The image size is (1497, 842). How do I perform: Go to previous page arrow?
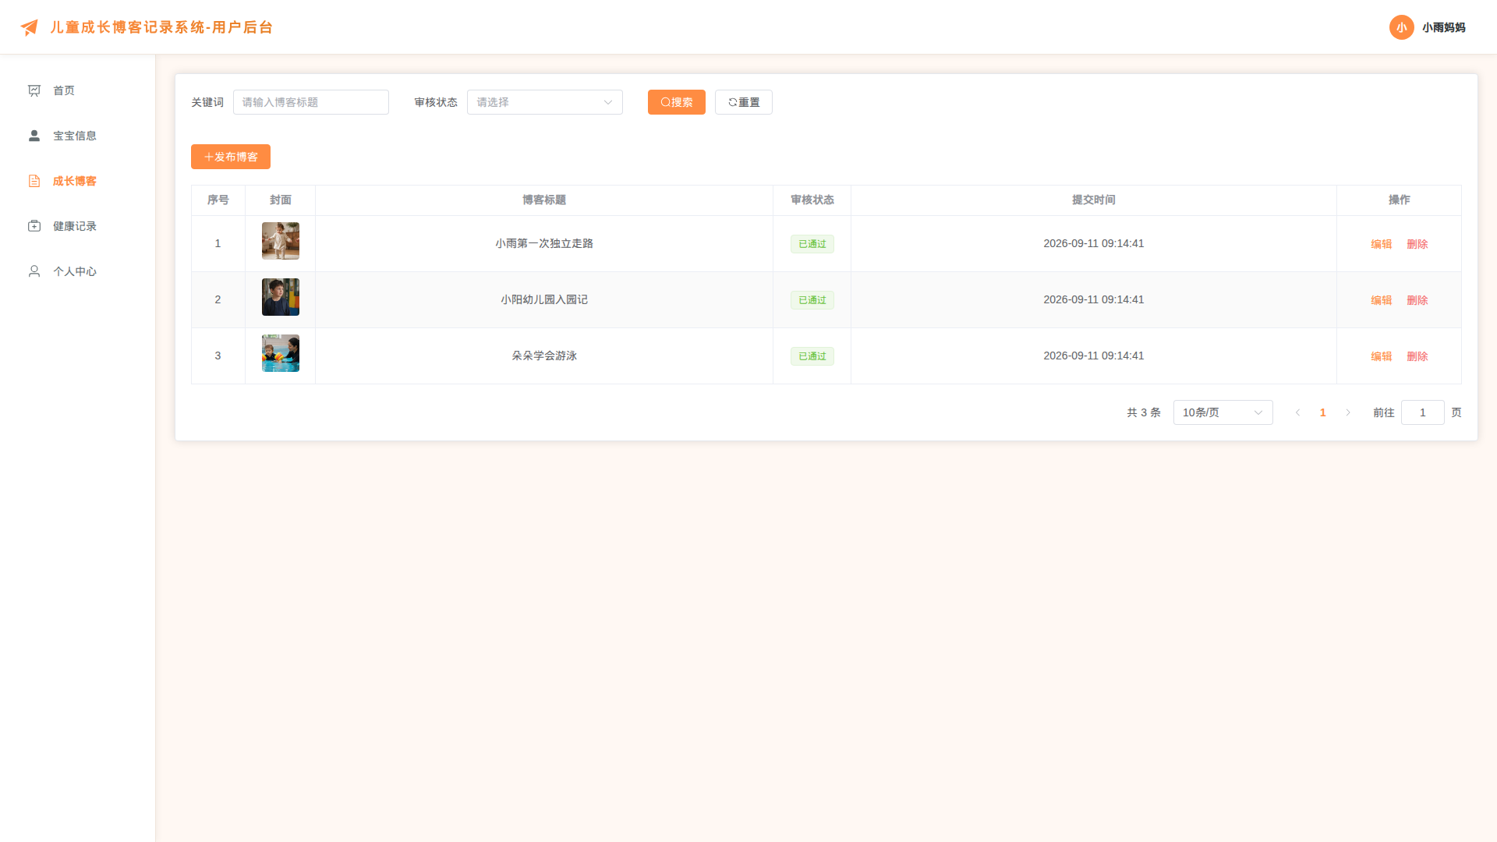[1297, 412]
